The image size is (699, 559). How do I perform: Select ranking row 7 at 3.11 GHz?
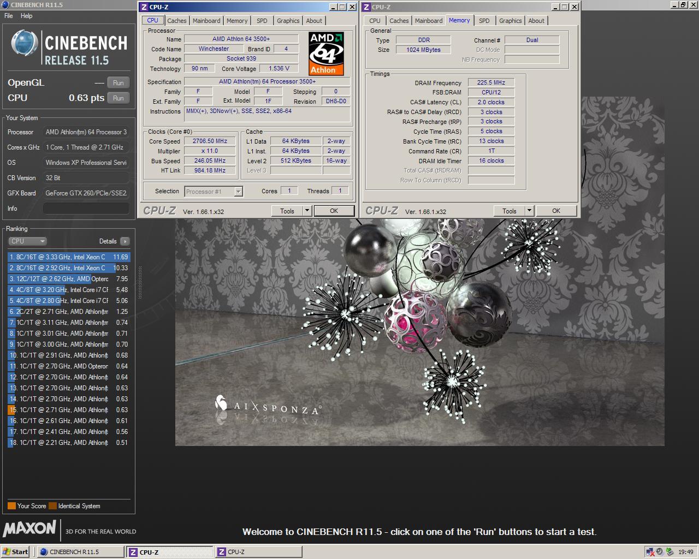[x=69, y=323]
